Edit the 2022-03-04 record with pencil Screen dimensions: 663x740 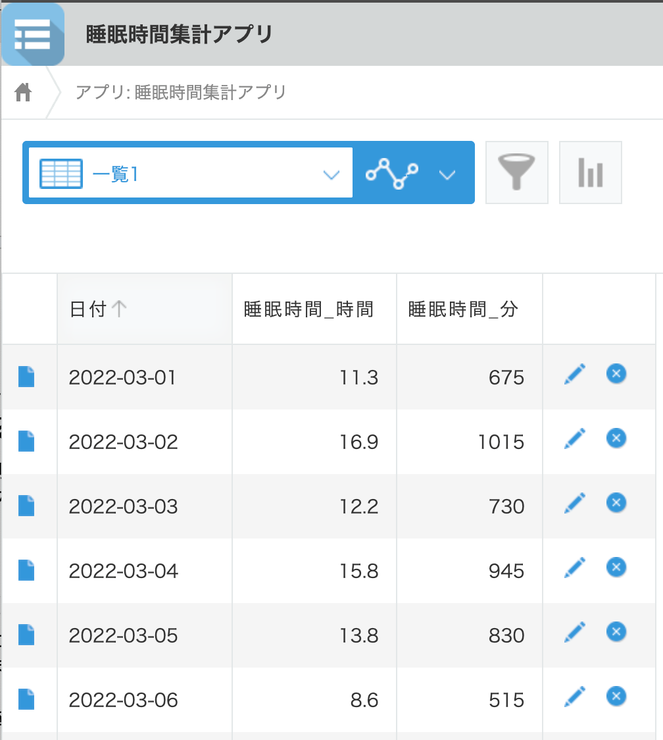[574, 568]
